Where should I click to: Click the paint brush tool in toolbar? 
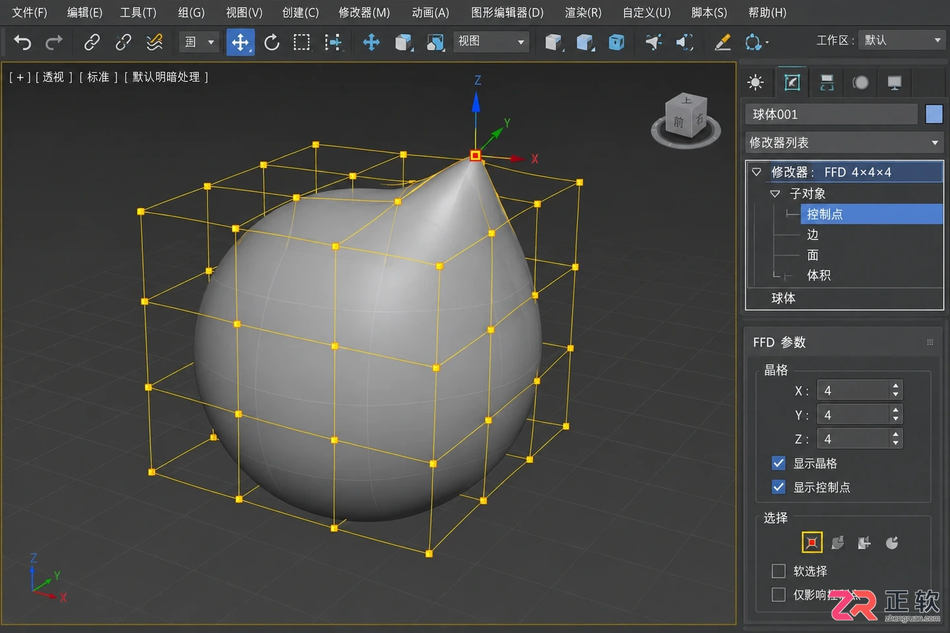(x=722, y=43)
